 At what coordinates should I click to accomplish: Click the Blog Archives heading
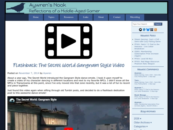pyautogui.click(x=148, y=111)
